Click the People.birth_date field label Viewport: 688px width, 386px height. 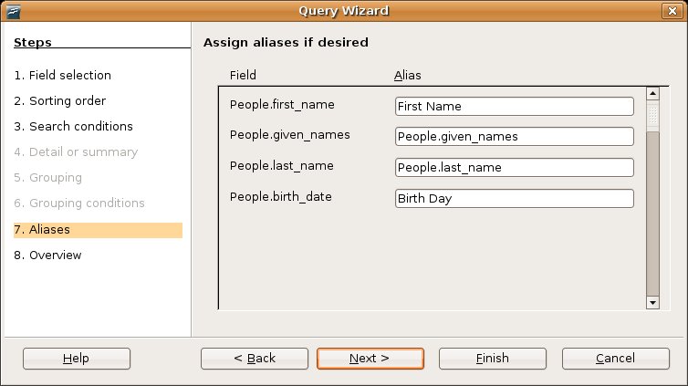coord(281,197)
